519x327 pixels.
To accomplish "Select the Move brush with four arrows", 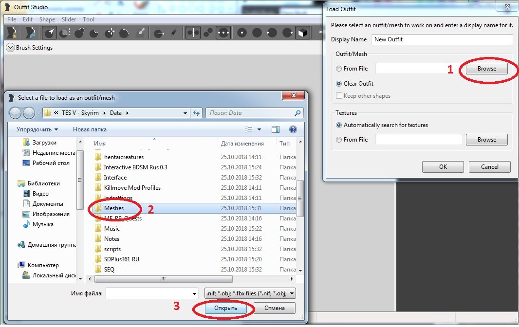I will [111, 33].
